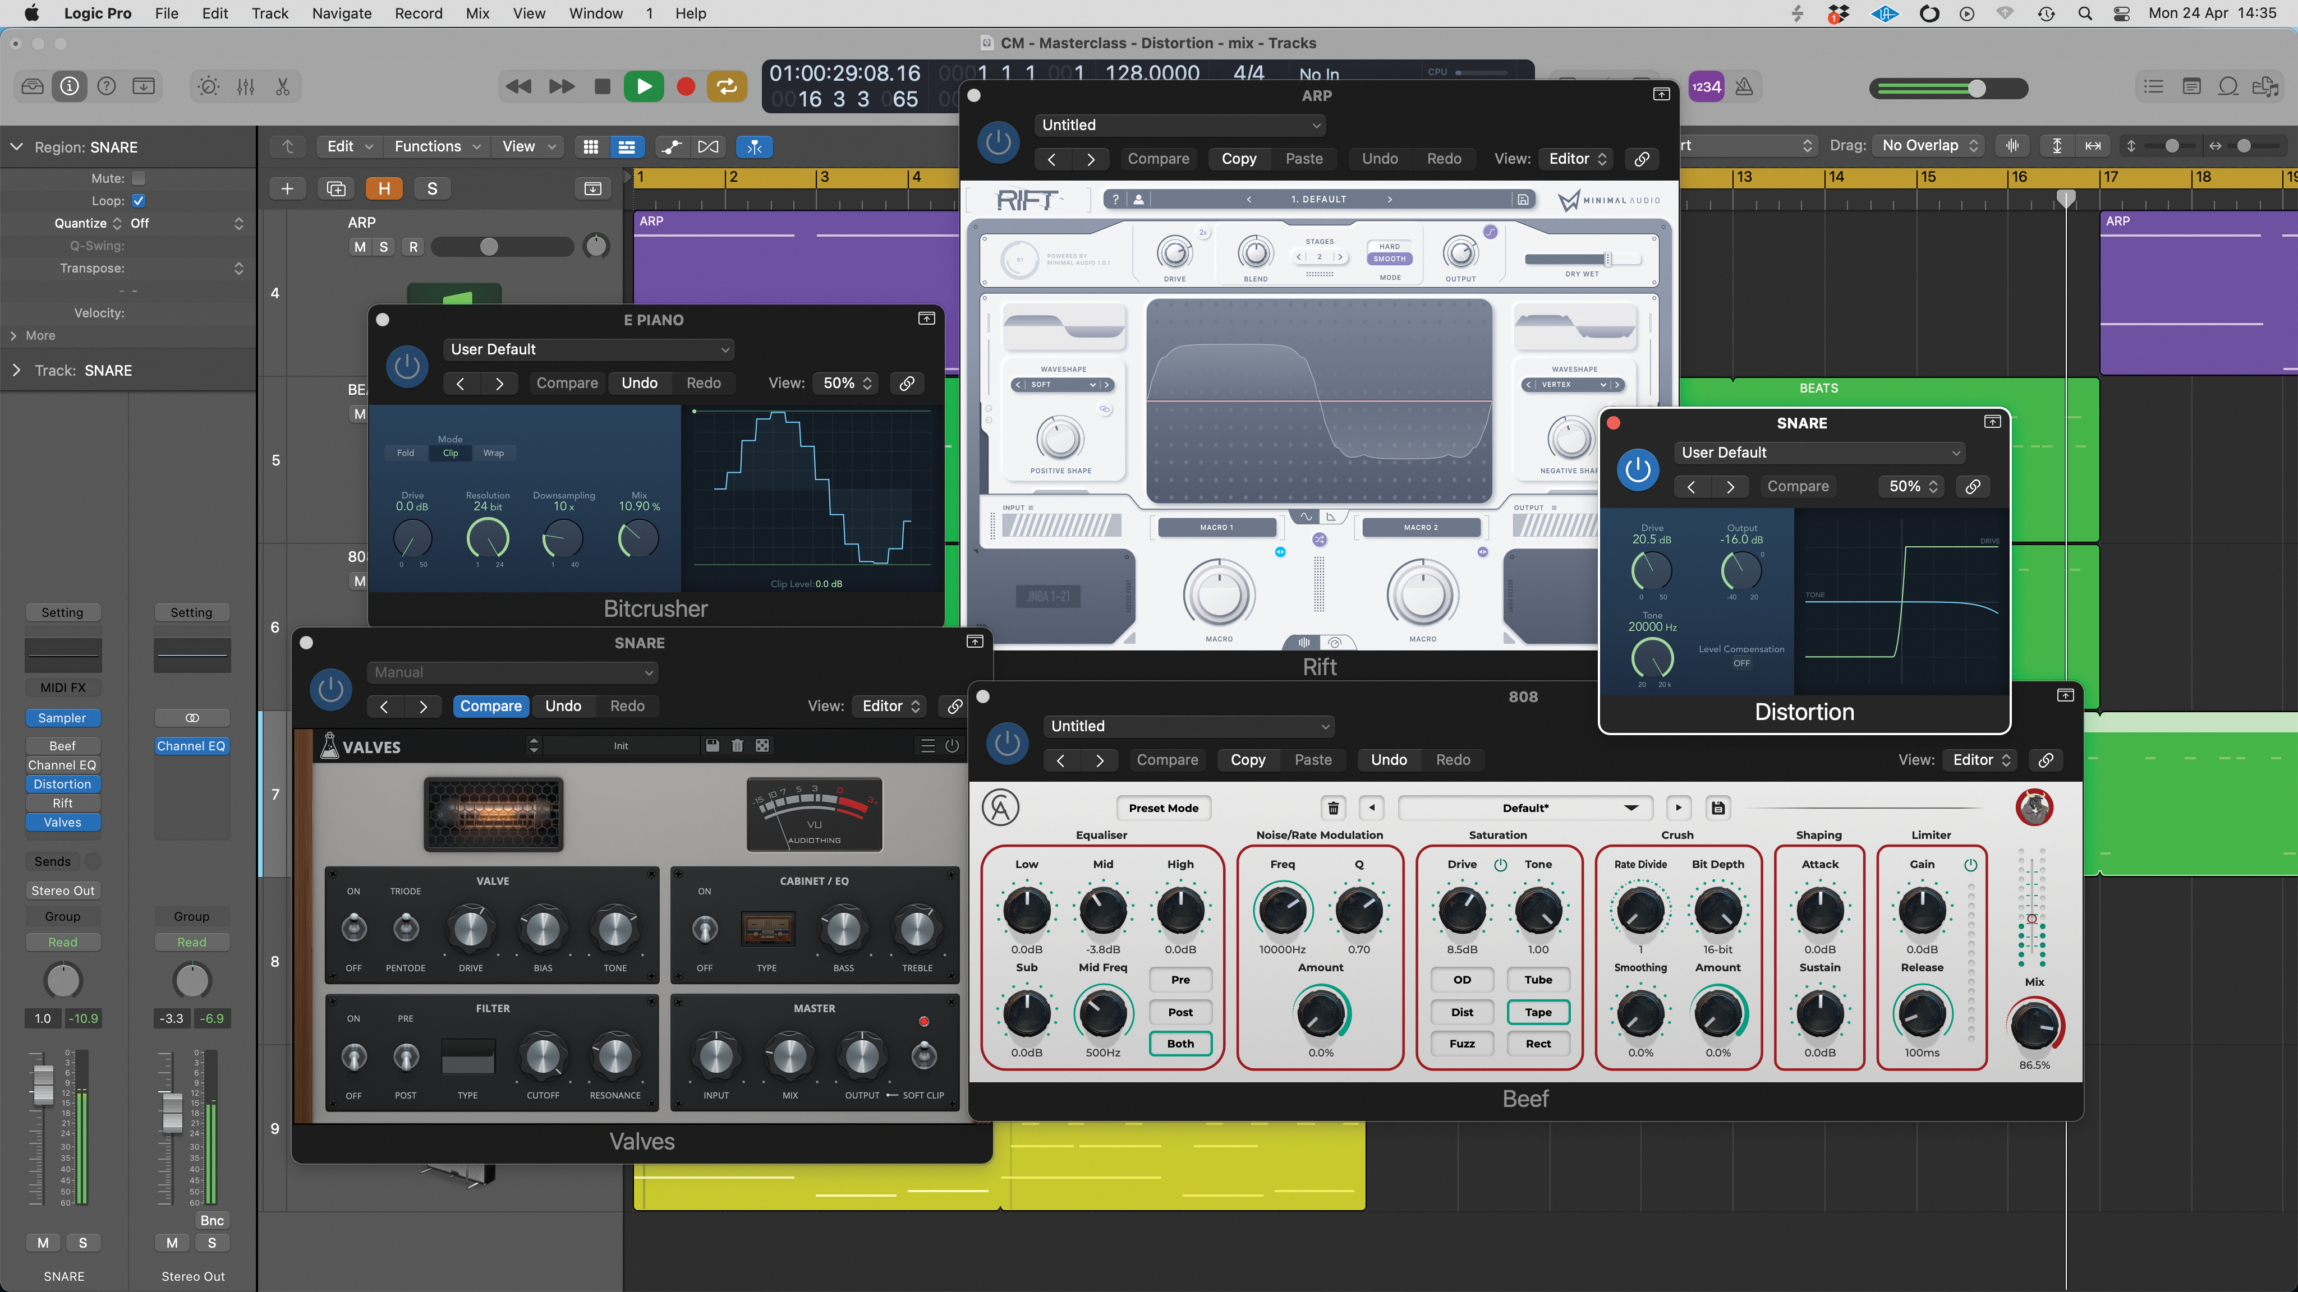
Task: Open User Default preset dropdown in E PIANO
Action: [589, 349]
